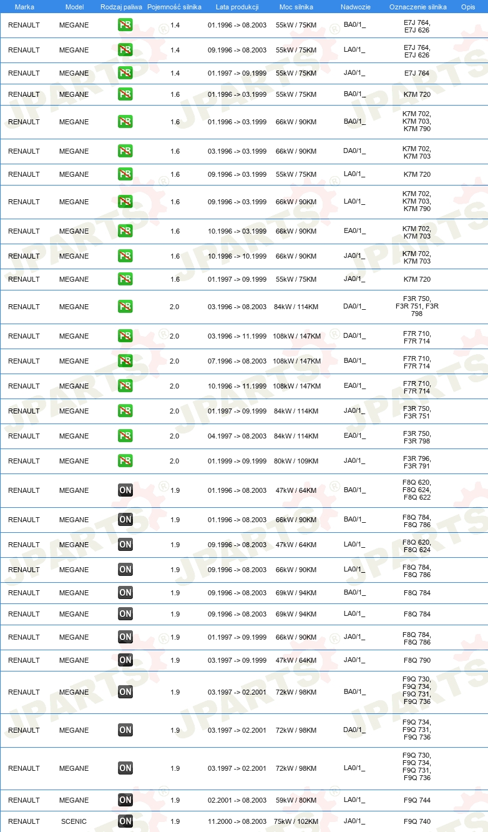The image size is (488, 832).
Task: Select the 10.1996 -> 11.1999 date cell
Action: pos(237,386)
